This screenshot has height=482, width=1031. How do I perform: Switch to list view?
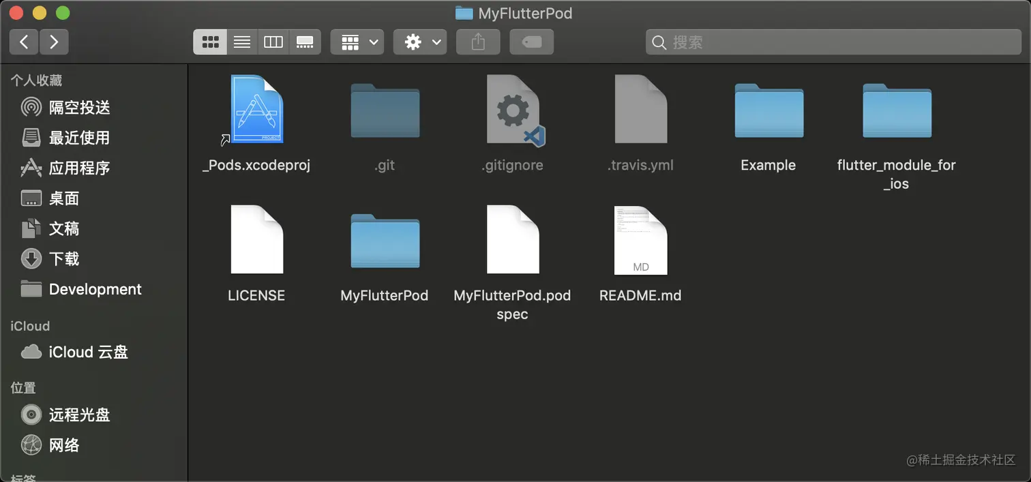point(241,42)
